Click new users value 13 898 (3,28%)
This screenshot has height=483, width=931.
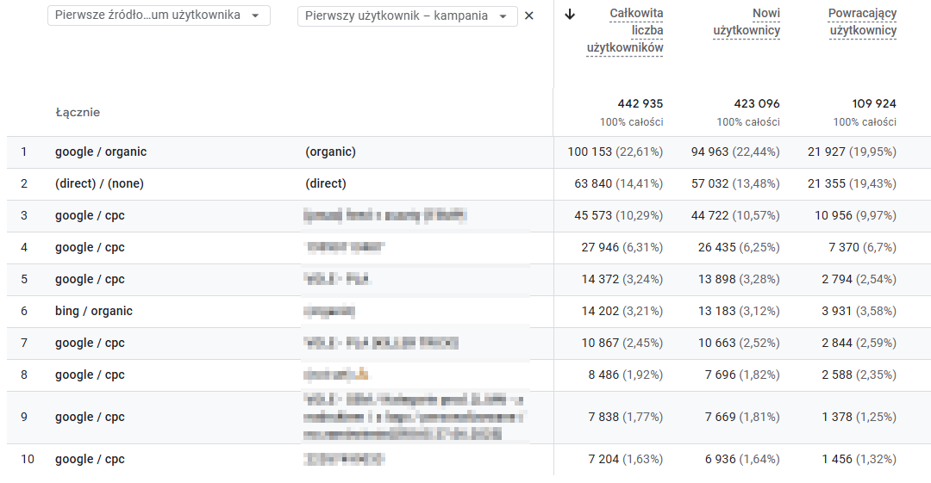pyautogui.click(x=739, y=280)
